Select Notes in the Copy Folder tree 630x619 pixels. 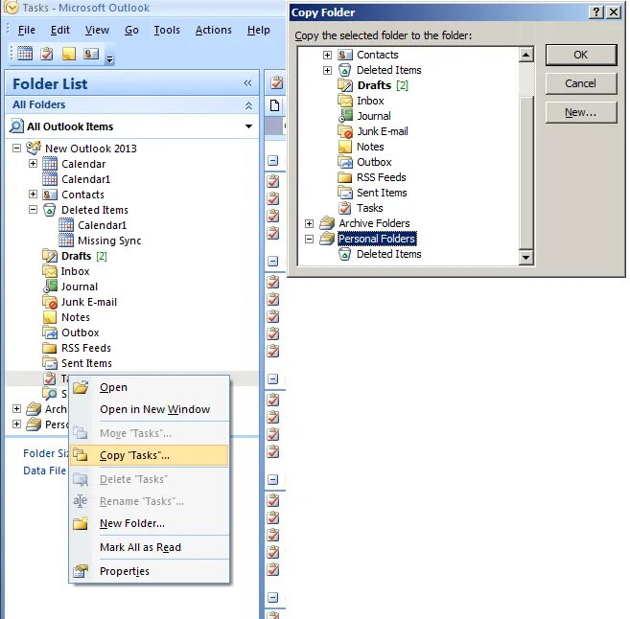pyautogui.click(x=370, y=147)
